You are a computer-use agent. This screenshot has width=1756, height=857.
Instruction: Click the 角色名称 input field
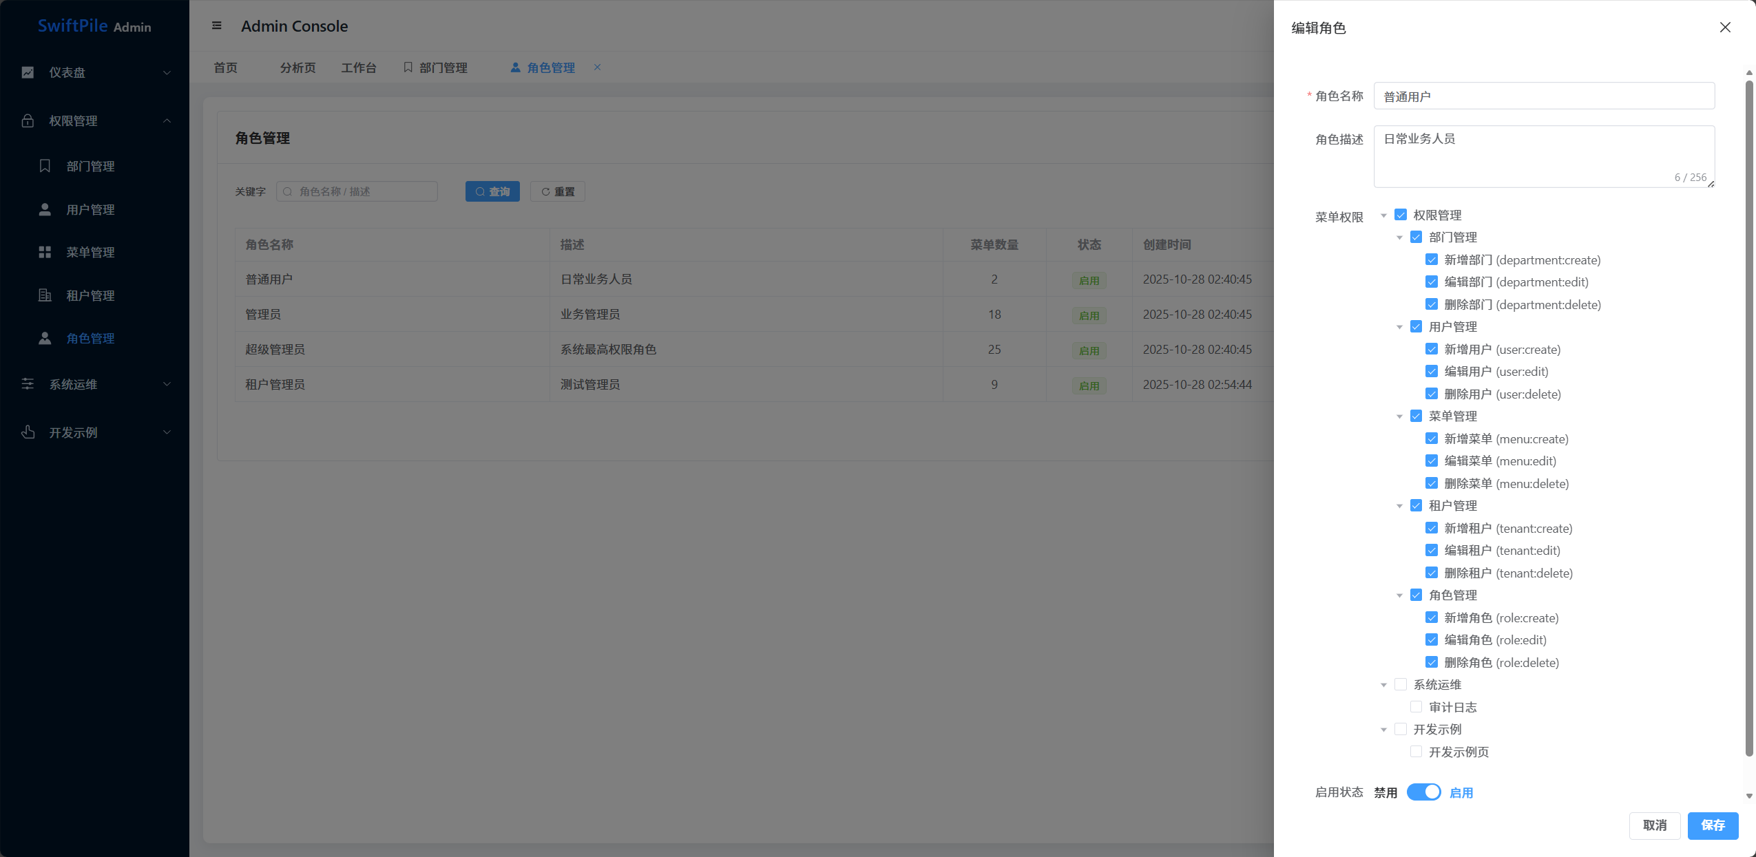coord(1543,96)
